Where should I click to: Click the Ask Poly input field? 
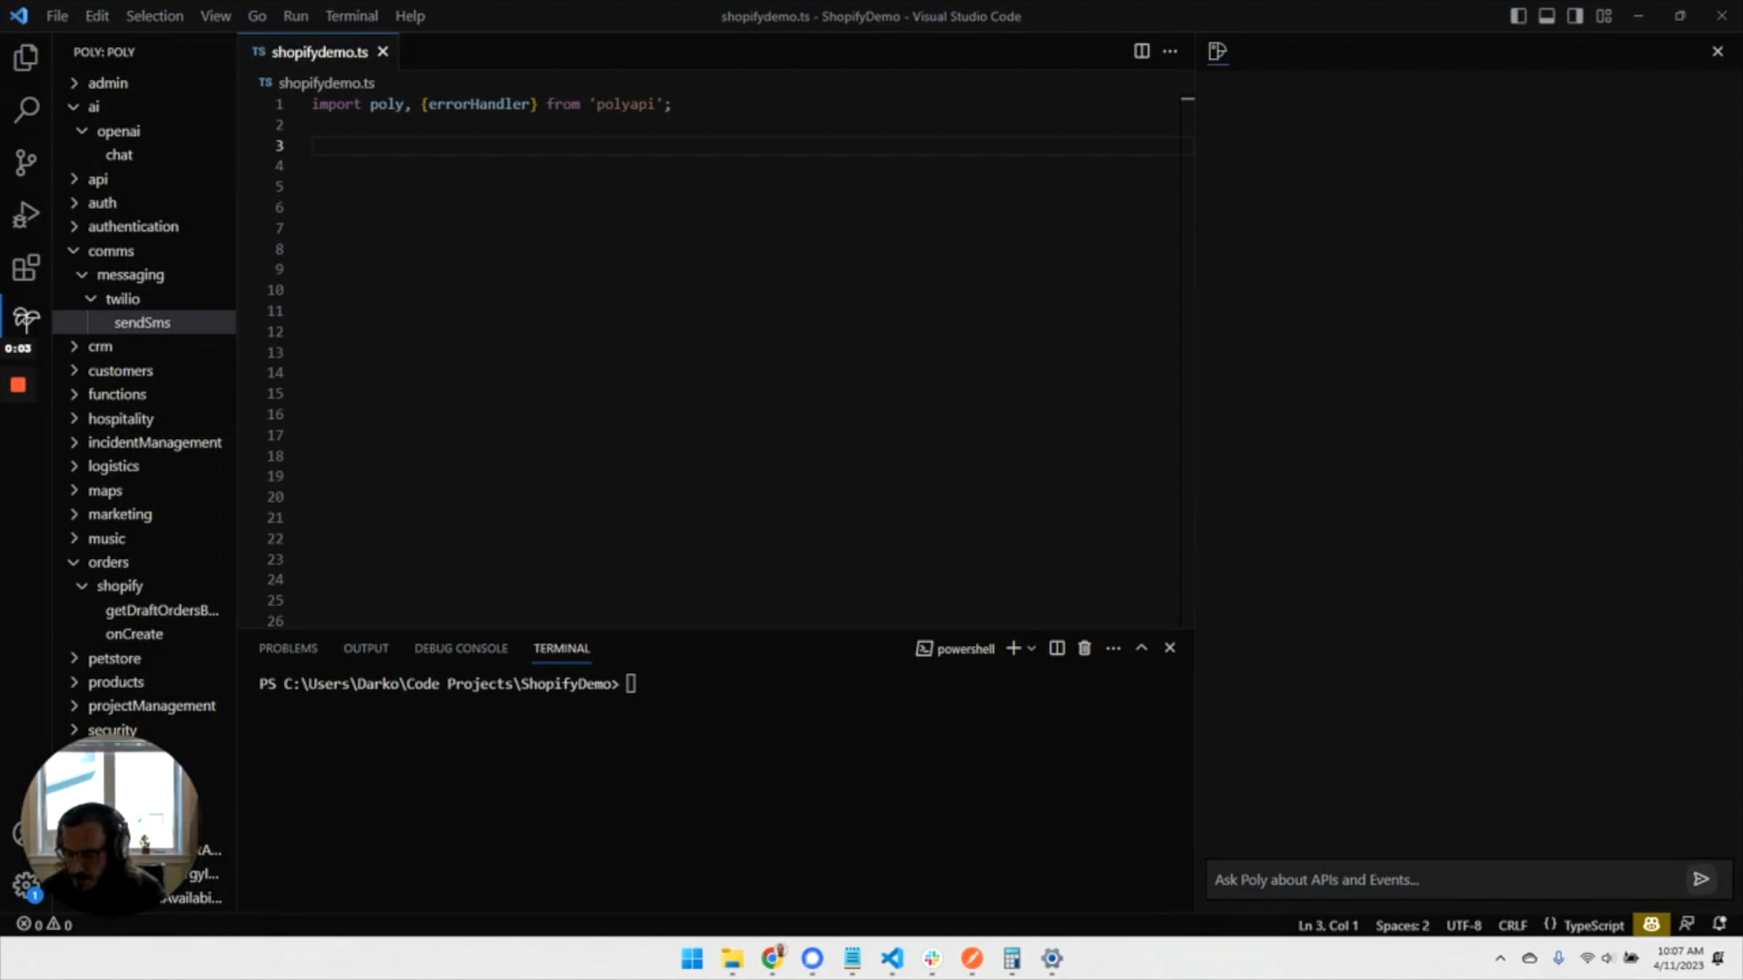click(x=1445, y=879)
